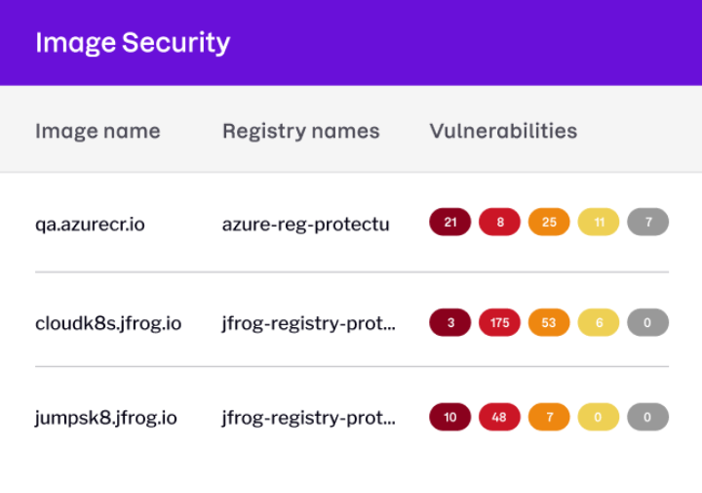The image size is (702, 493).
Task: Select the azure-reg-protectu registry name
Action: coord(306,225)
